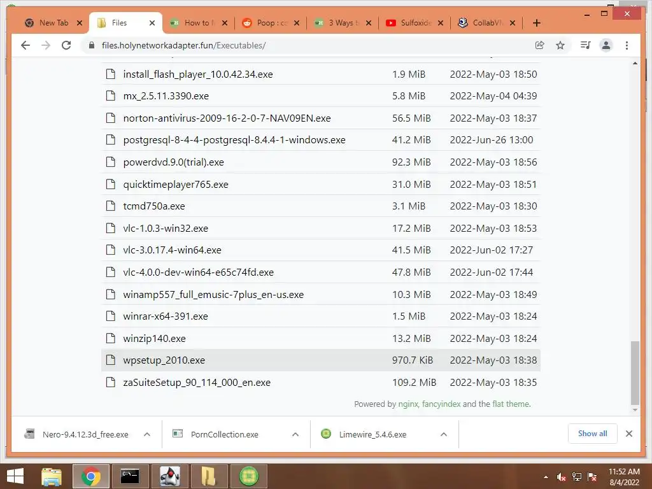Open the yellow folder taskbar icon
Viewport: 652px width, 489px height.
click(x=209, y=476)
